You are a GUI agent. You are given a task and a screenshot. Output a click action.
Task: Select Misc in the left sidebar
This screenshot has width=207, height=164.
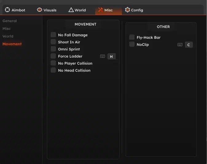point(6,29)
